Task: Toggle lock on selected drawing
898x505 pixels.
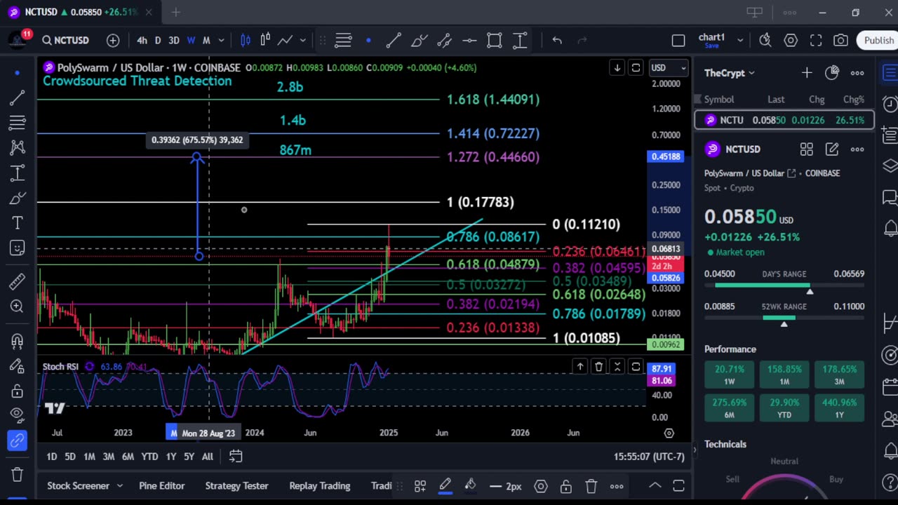Action: (565, 486)
